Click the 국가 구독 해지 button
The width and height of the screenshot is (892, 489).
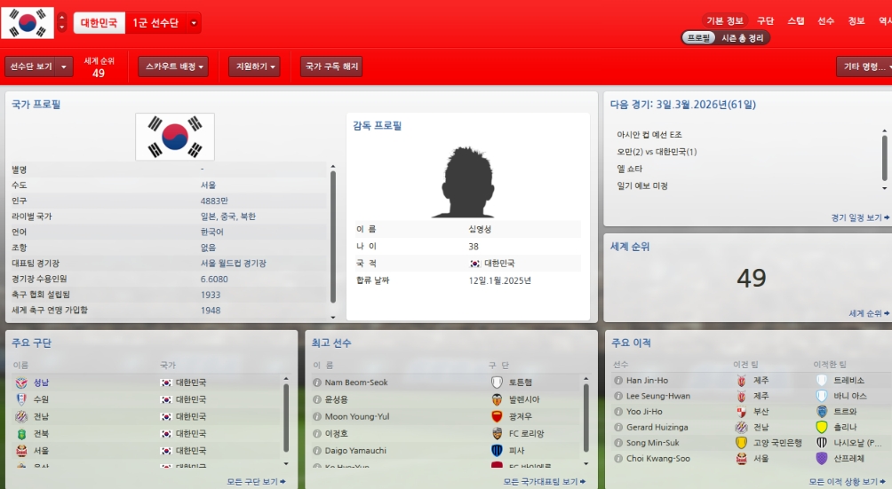(331, 67)
